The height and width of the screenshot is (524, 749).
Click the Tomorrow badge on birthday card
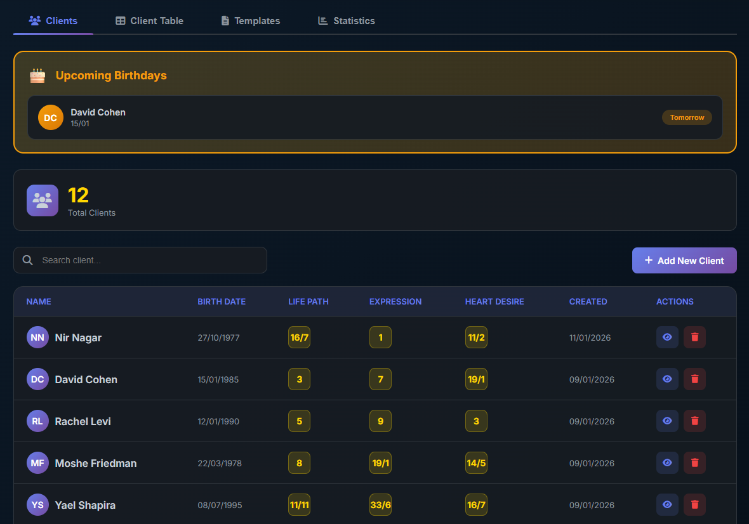(687, 117)
